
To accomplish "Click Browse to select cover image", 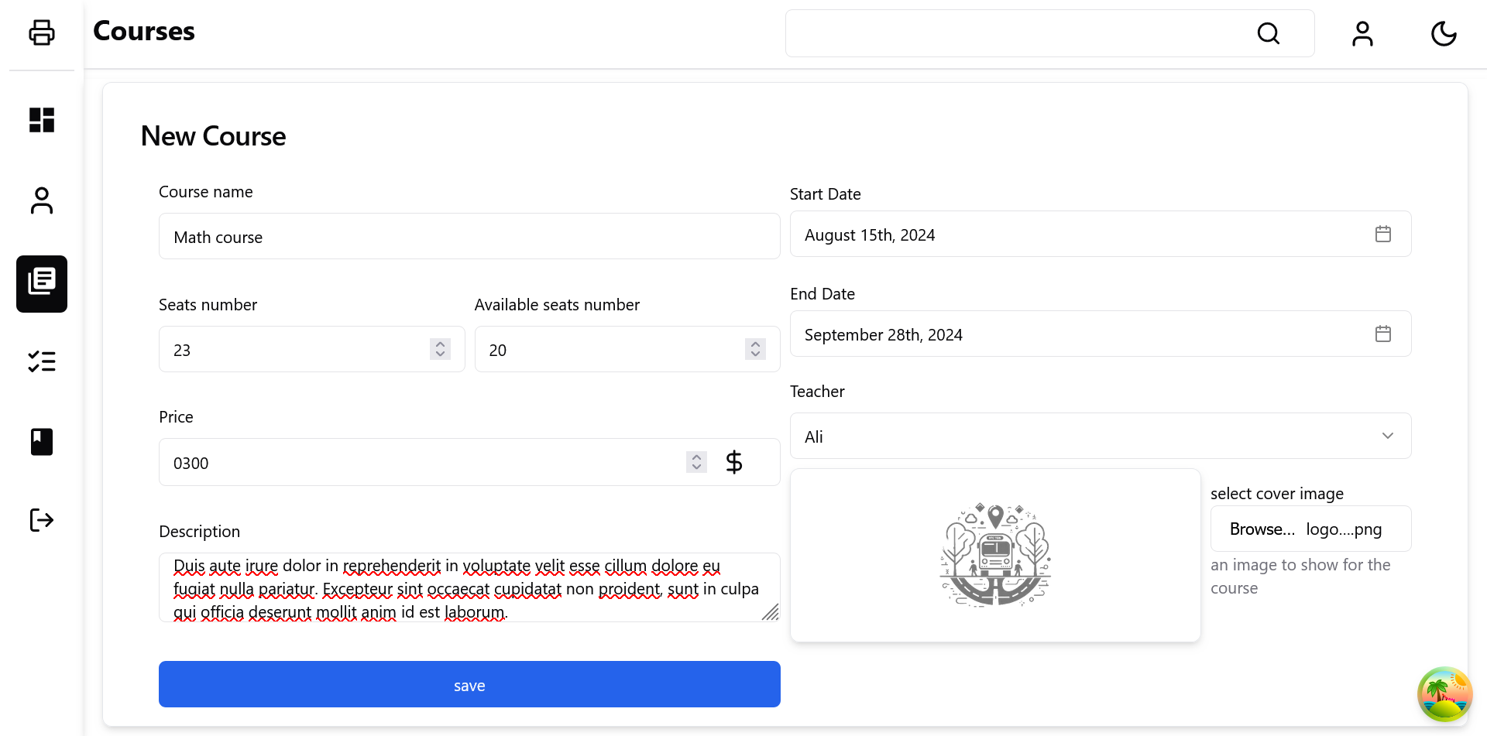I will pos(1262,529).
